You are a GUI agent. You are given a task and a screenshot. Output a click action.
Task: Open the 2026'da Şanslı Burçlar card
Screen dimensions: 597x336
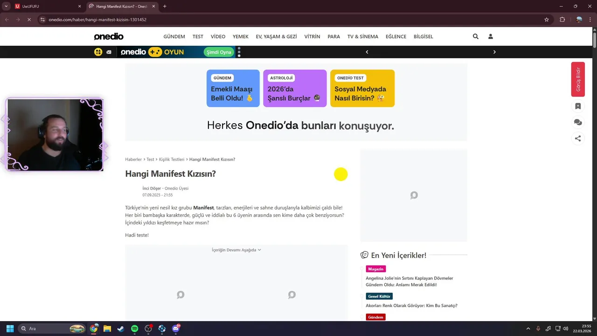point(295,88)
